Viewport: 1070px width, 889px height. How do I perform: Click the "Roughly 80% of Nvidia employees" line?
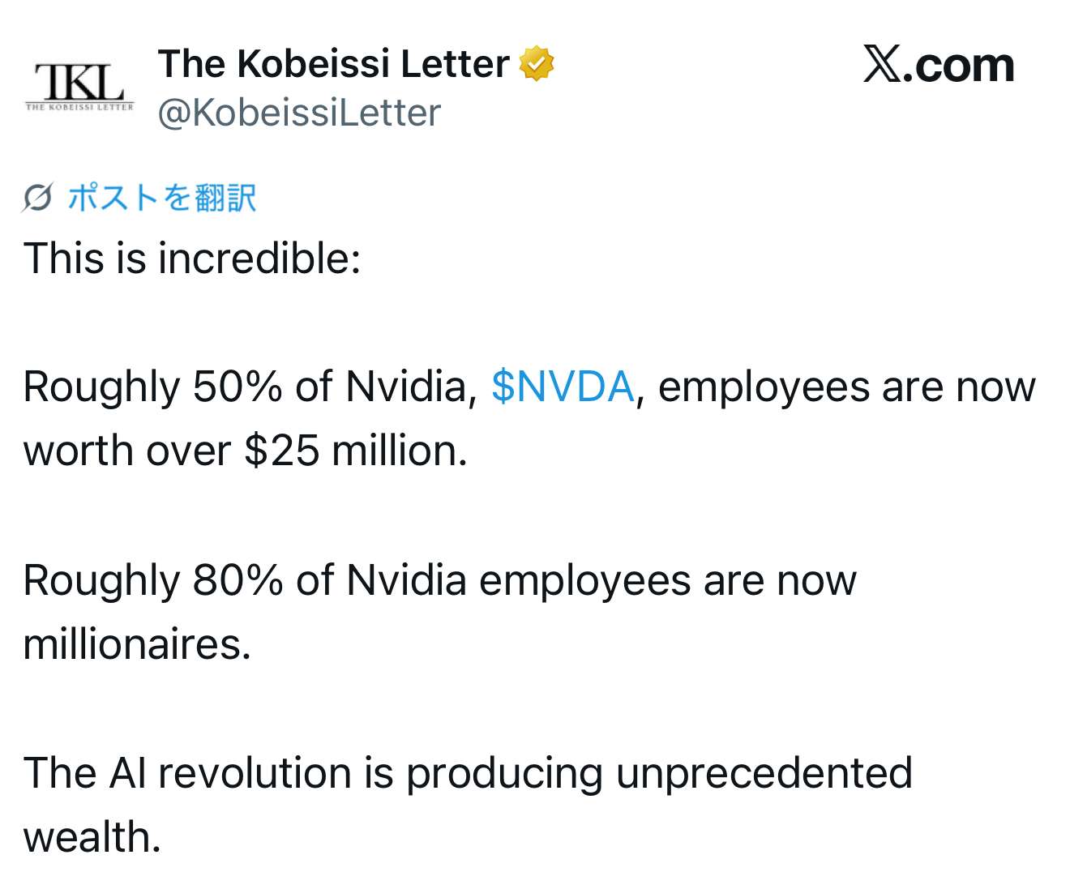(439, 580)
